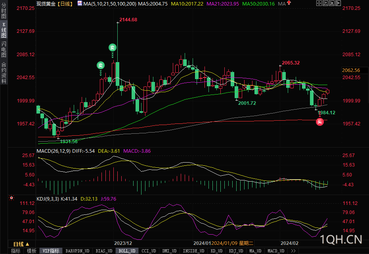Click the MA indicator chart icon
The image size is (369, 254).
tap(80, 4)
